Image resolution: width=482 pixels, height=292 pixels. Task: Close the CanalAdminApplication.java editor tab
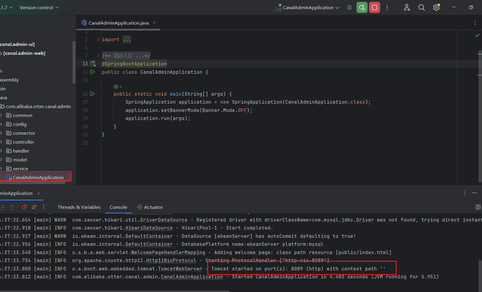point(154,23)
